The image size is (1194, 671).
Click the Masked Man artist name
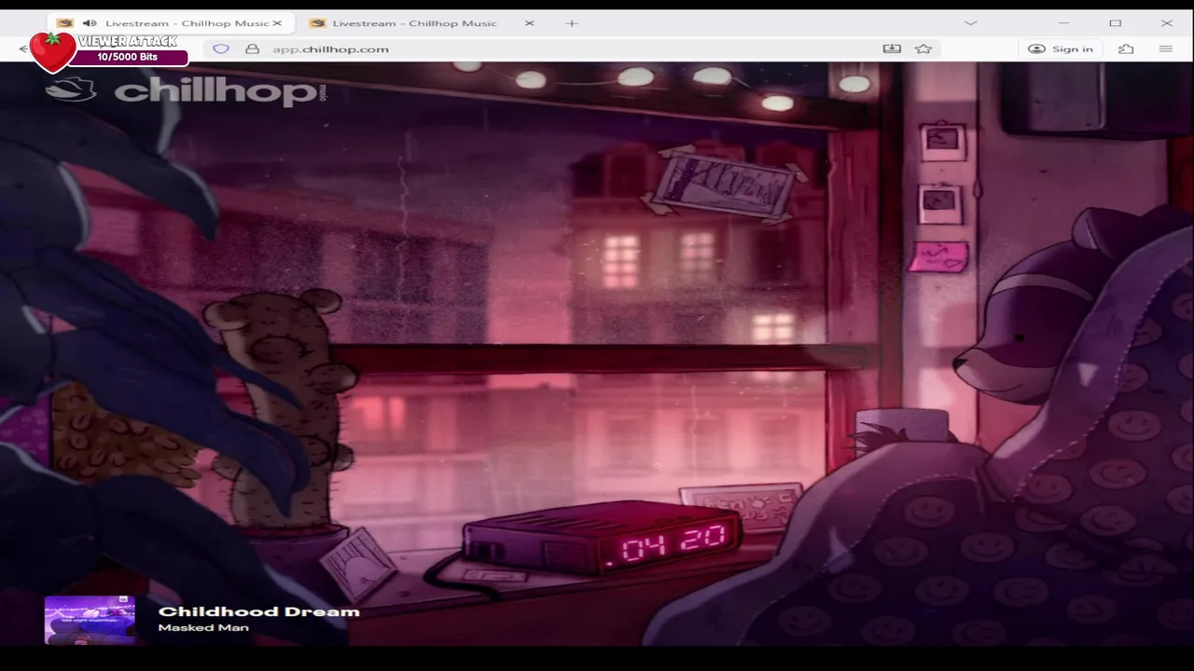click(x=203, y=628)
